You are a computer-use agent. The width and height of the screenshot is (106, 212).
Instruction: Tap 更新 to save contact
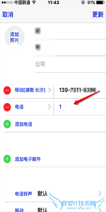tap(98, 15)
